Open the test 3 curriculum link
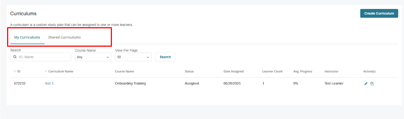 coord(49,83)
